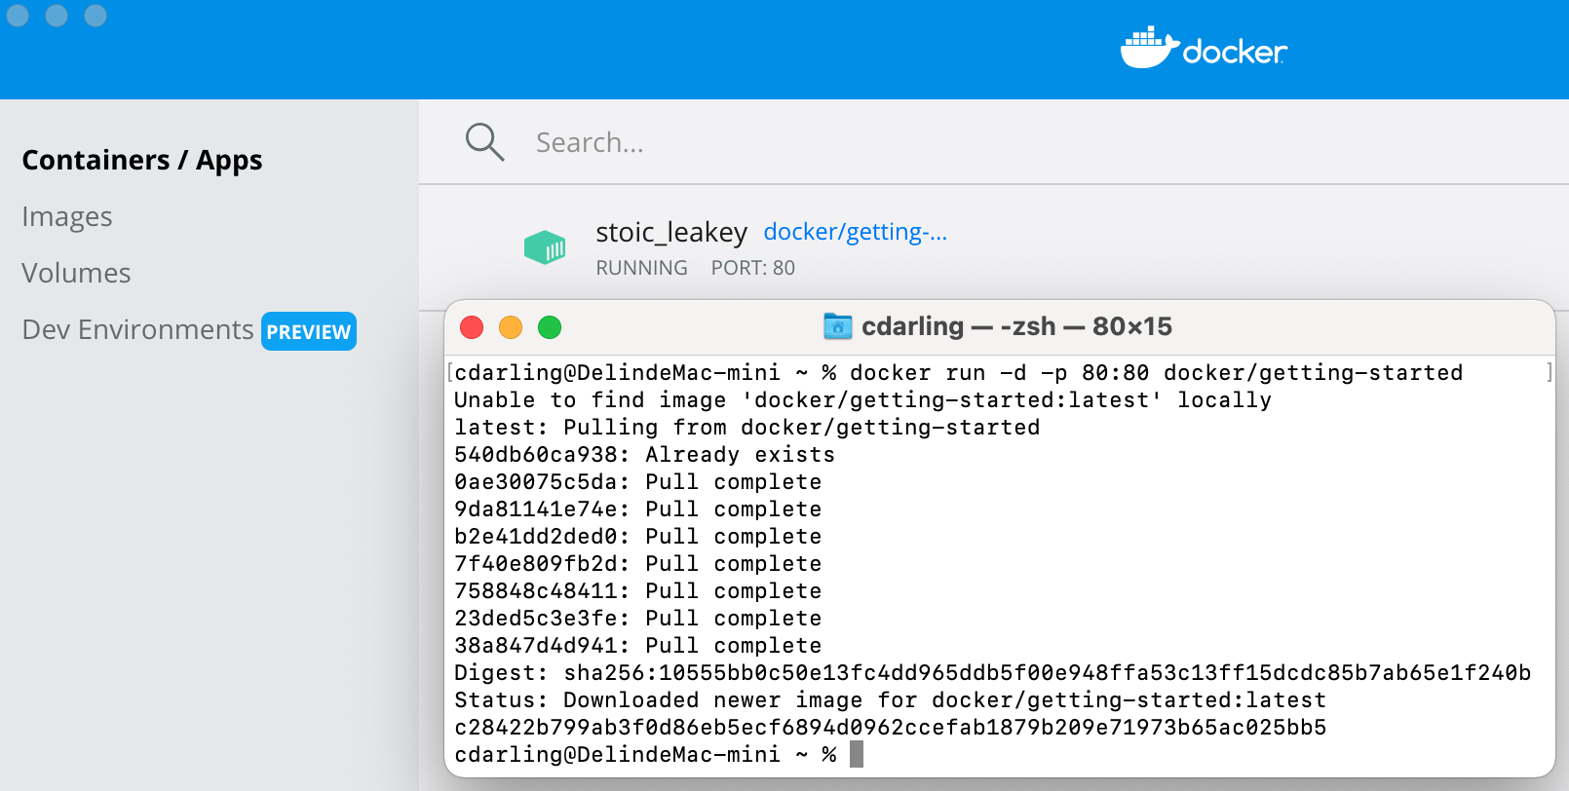The image size is (1569, 791).
Task: Click the 'Status: Downloaded newer image' line
Action: click(891, 700)
